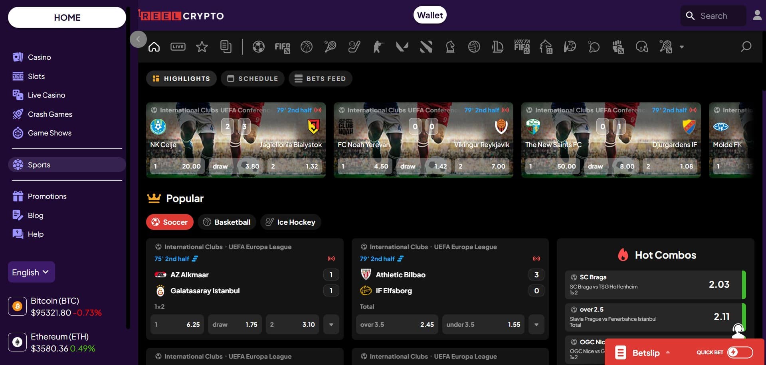Open the English language dropdown
766x365 pixels.
[32, 272]
